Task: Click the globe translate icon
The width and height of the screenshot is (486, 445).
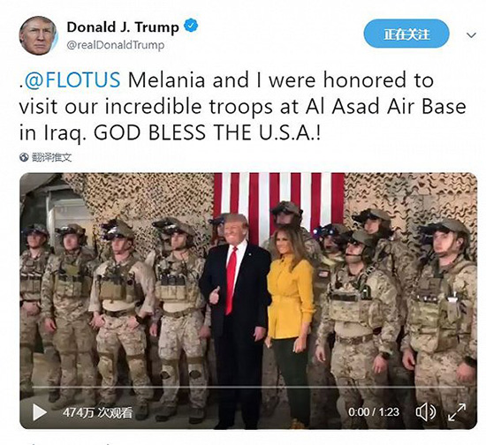Action: pos(24,158)
